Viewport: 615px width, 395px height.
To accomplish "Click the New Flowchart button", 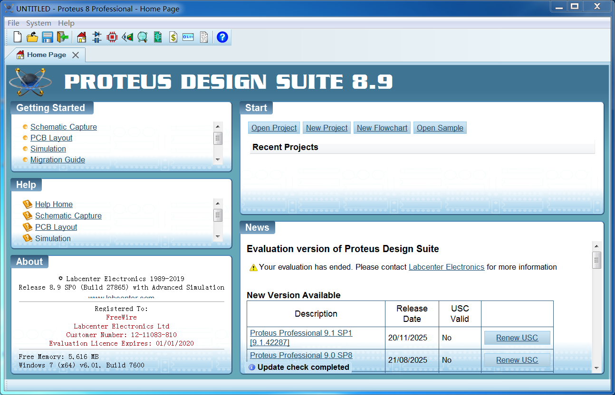I will [x=382, y=128].
